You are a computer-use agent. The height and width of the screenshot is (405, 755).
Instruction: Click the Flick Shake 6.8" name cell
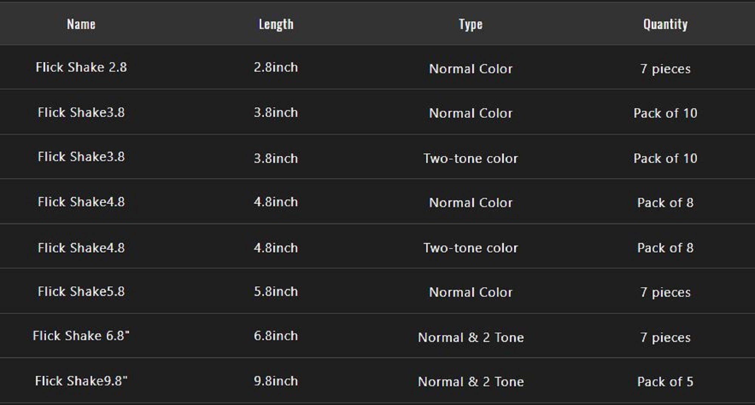81,336
